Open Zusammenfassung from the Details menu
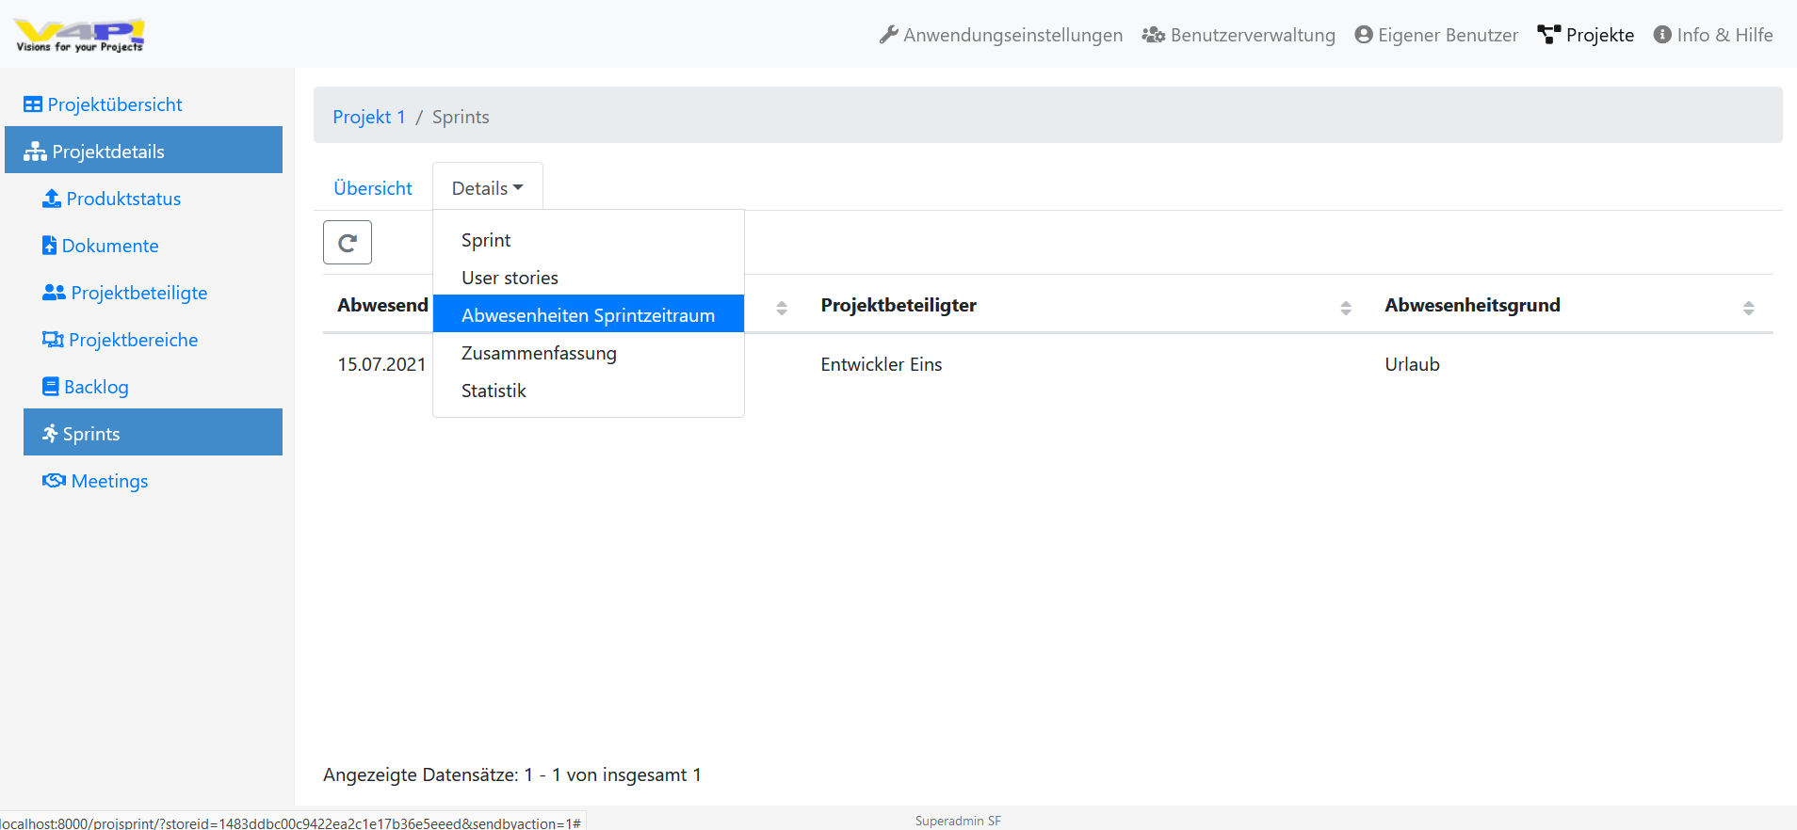 coord(589,353)
